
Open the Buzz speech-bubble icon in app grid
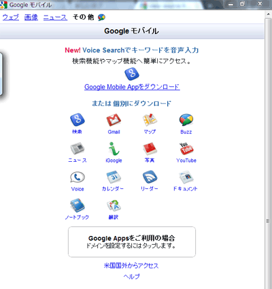[x=186, y=120]
